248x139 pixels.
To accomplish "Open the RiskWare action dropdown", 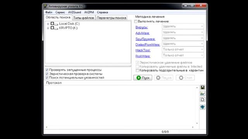I will (x=183, y=55).
